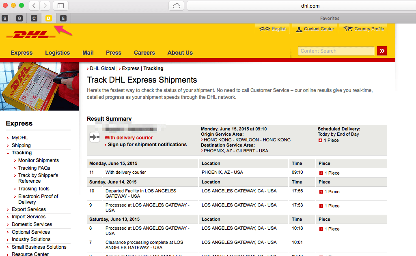Select the 09:10 time cell
Screen dimensions: 416x256
[x=297, y=172]
